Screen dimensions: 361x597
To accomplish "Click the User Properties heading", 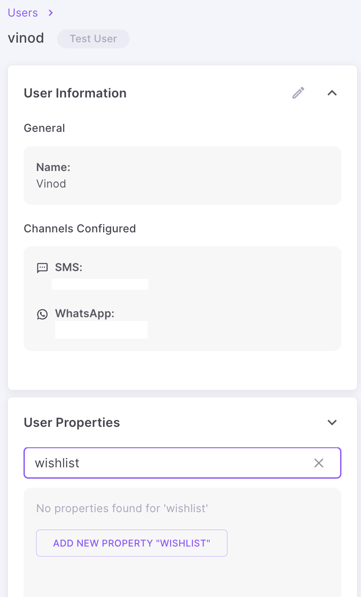I will click(72, 423).
